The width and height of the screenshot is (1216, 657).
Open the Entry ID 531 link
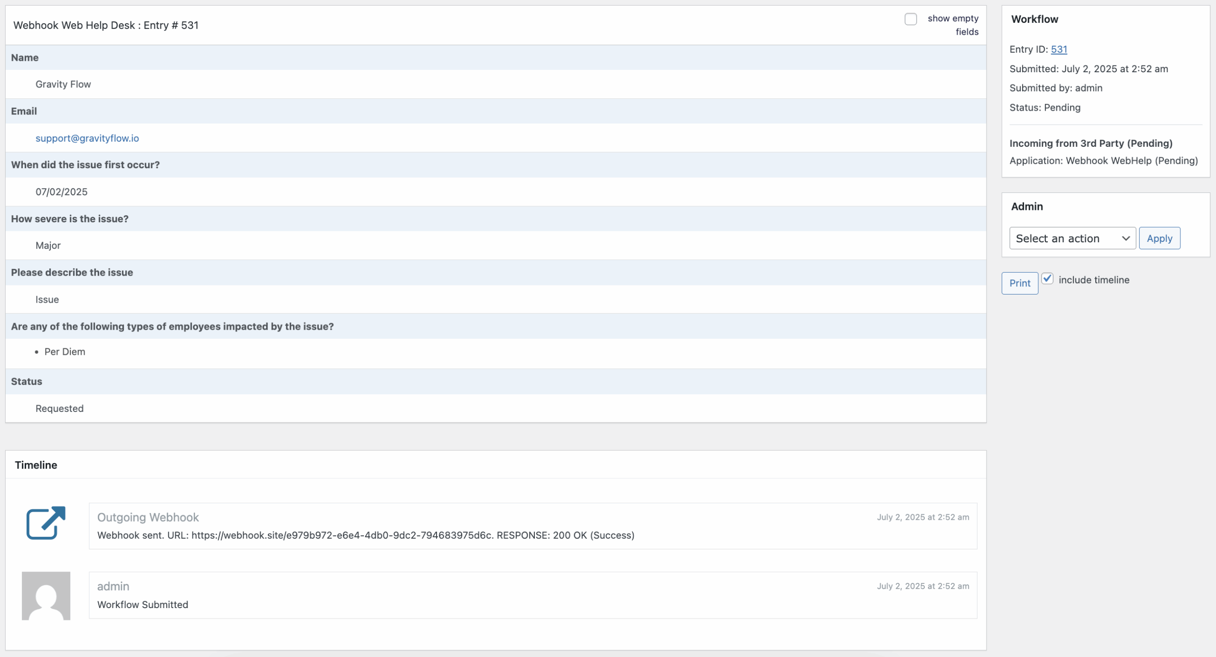pos(1059,49)
